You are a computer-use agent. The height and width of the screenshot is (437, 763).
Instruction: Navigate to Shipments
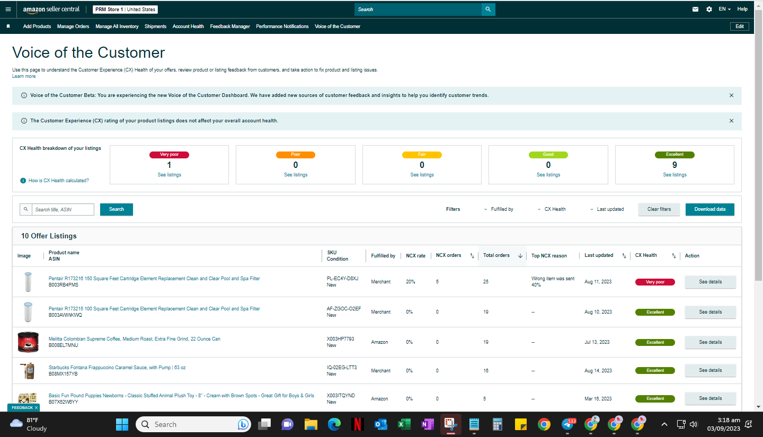click(156, 26)
